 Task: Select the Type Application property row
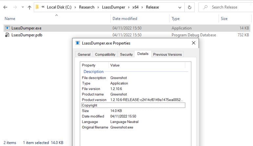[x=133, y=83]
